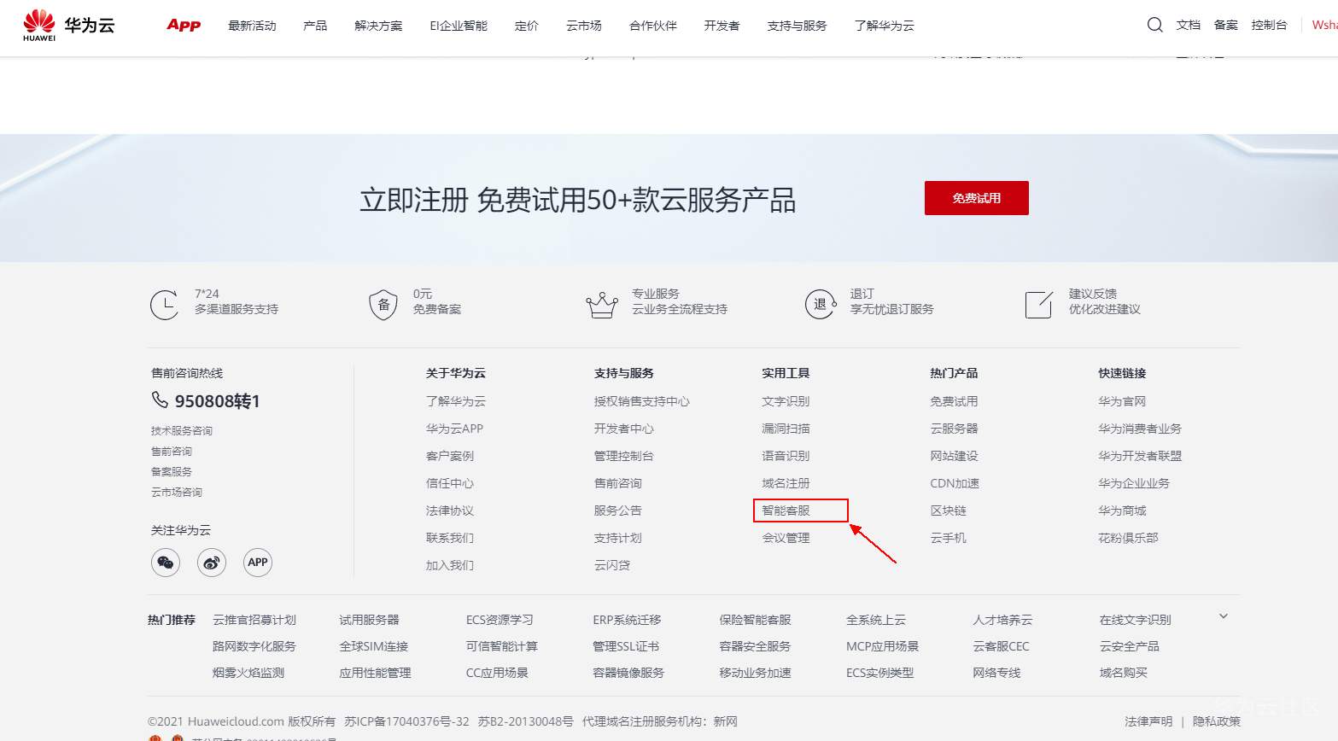1338x741 pixels.
Task: Open the 合作伙伴 menu
Action: click(653, 26)
